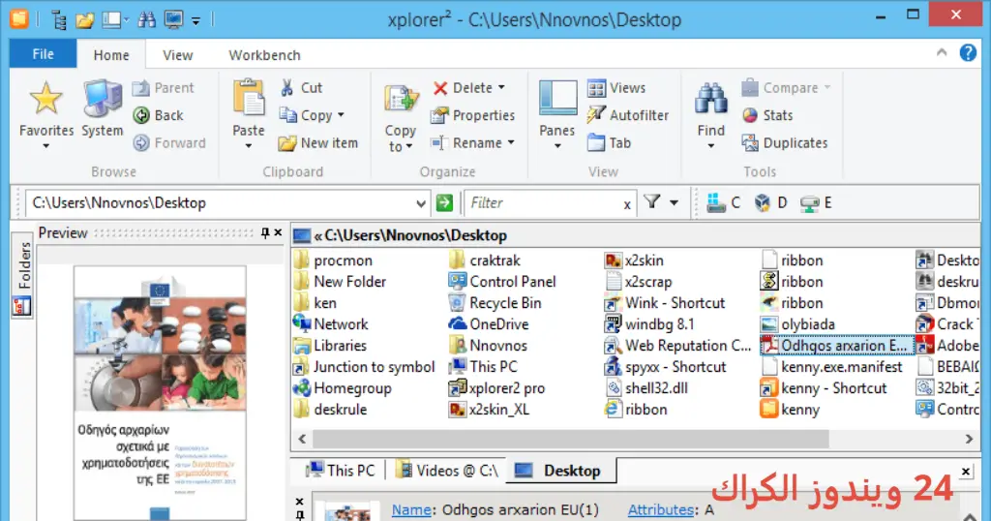991x521 pixels.
Task: Select the This PC folder tab
Action: click(x=341, y=471)
